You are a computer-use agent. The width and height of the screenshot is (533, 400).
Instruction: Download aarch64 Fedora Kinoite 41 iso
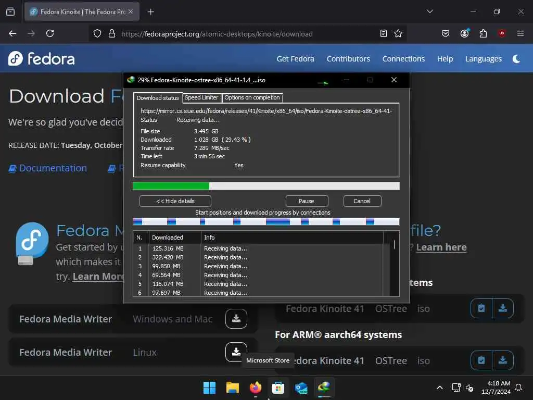pos(503,360)
